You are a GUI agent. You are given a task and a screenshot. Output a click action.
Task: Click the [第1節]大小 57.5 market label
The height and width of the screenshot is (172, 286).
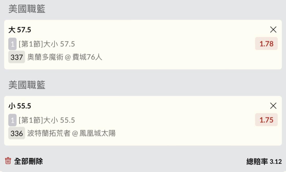47,44
